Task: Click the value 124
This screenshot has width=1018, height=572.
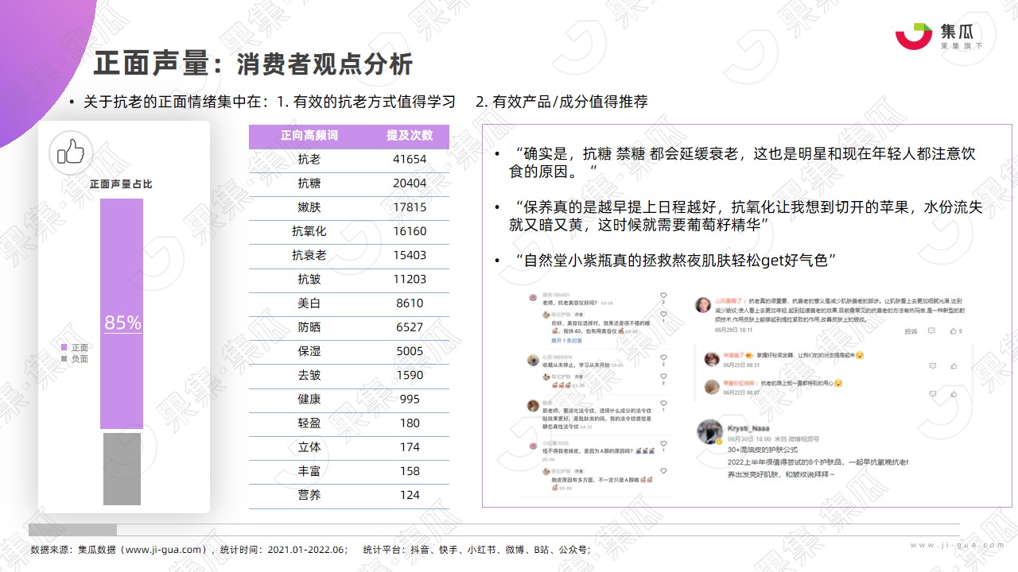Action: click(x=410, y=495)
